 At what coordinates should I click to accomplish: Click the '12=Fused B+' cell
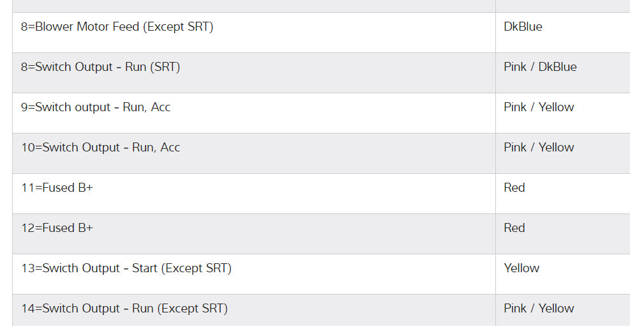click(x=57, y=228)
